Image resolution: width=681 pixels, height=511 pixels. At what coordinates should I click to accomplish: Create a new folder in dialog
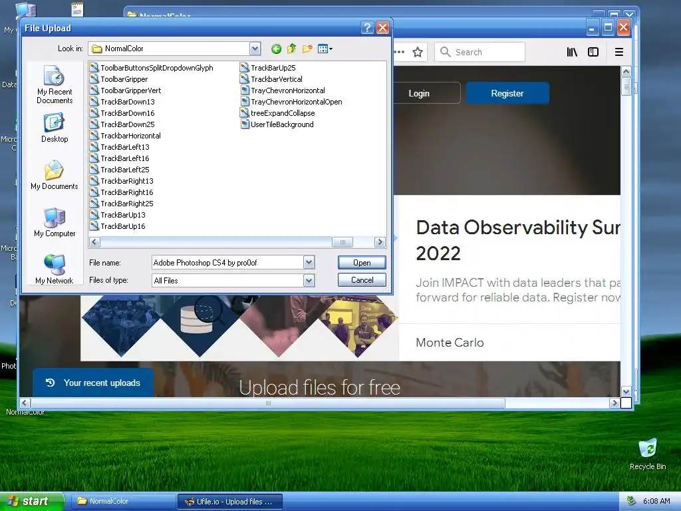(x=307, y=49)
